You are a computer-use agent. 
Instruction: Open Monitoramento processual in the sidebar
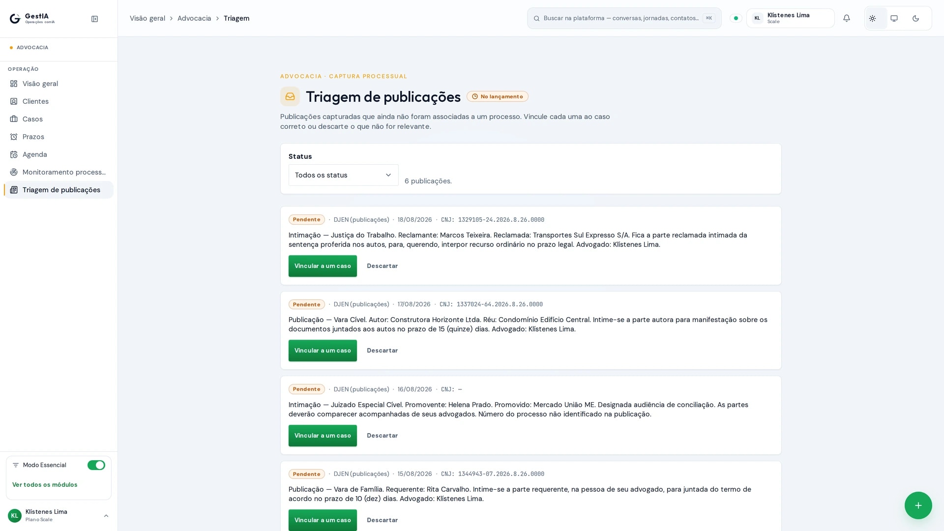(59, 172)
